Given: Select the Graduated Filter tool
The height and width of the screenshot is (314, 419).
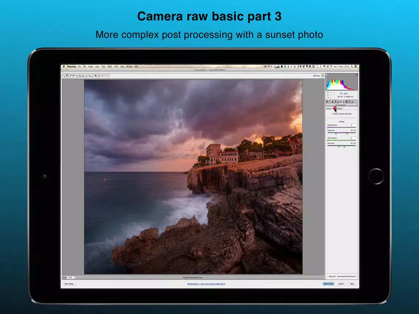Looking at the screenshot, I should click(x=96, y=76).
